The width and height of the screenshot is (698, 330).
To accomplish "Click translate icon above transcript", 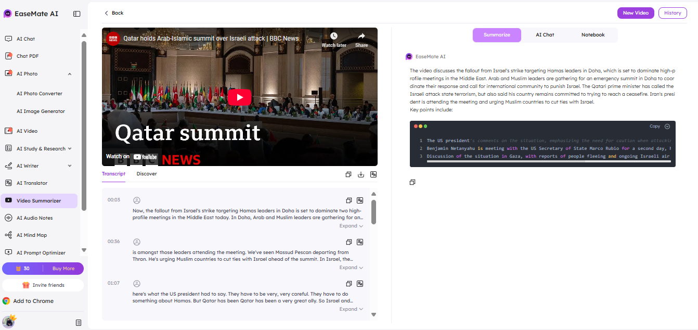I will (x=373, y=174).
